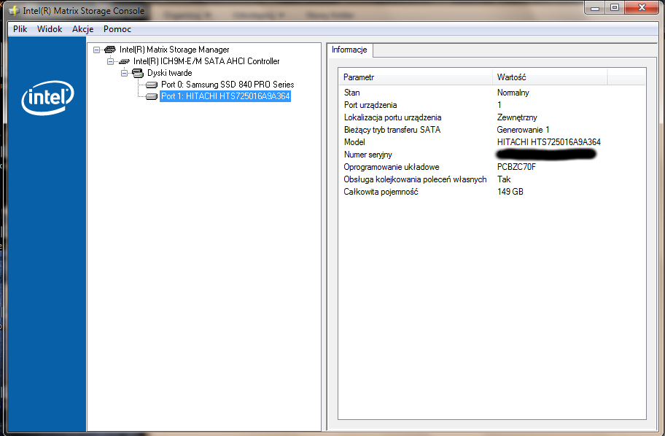The height and width of the screenshot is (436, 665).
Task: Click the Model parameter label
Action: tap(354, 142)
